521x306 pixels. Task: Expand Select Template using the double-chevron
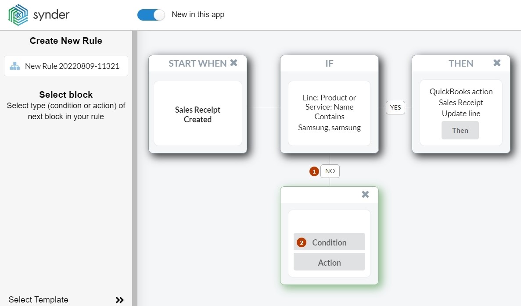[119, 300]
